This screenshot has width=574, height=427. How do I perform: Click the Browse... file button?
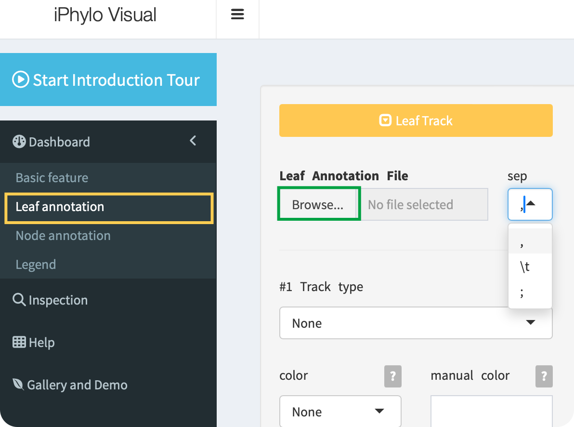pyautogui.click(x=318, y=205)
